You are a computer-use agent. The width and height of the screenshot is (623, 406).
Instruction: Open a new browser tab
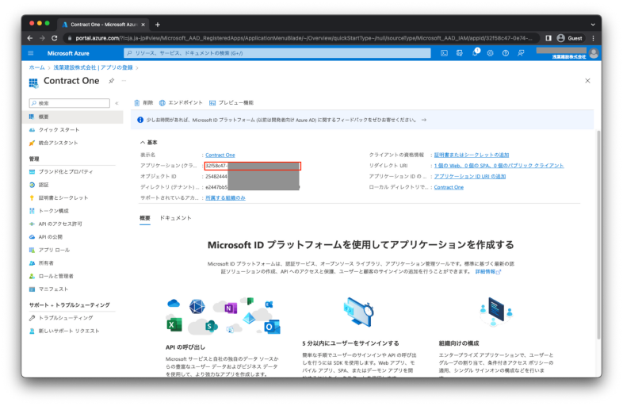(158, 25)
